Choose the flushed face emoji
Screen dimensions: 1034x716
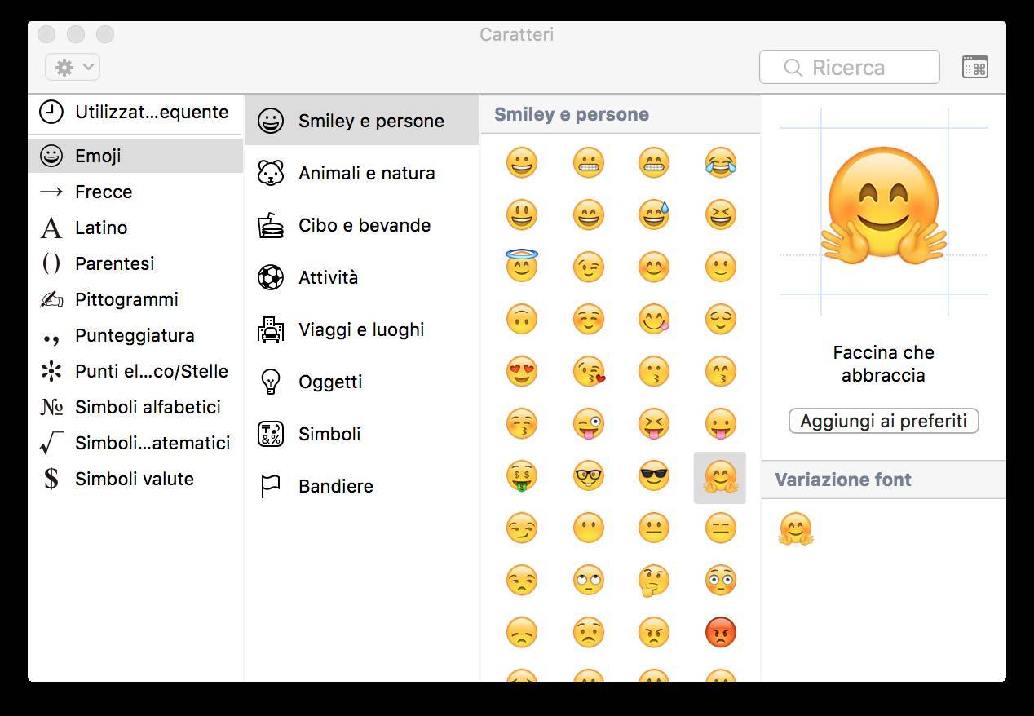pos(721,580)
